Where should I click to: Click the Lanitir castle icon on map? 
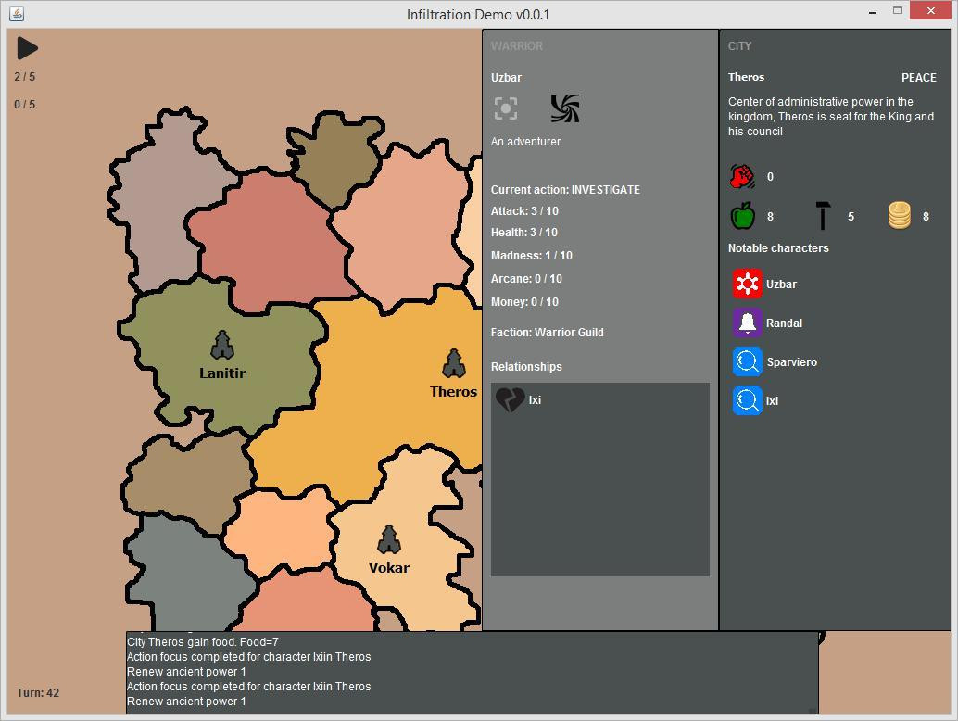click(x=221, y=346)
